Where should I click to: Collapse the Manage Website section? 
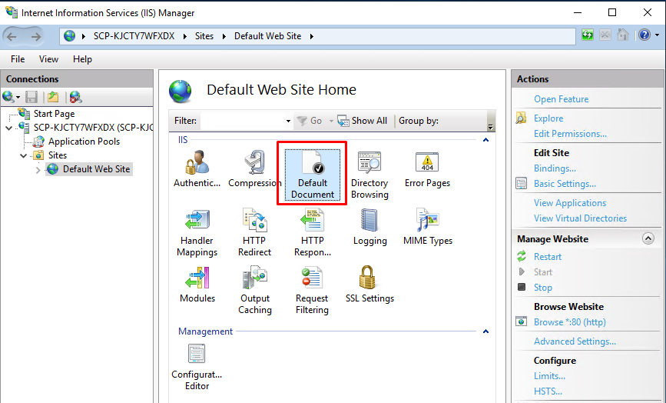click(x=648, y=238)
